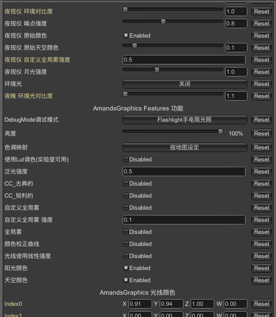This screenshot has height=317, width=276.
Task: Click the 夜晚 环境光对比度 label
Action: [x=29, y=96]
